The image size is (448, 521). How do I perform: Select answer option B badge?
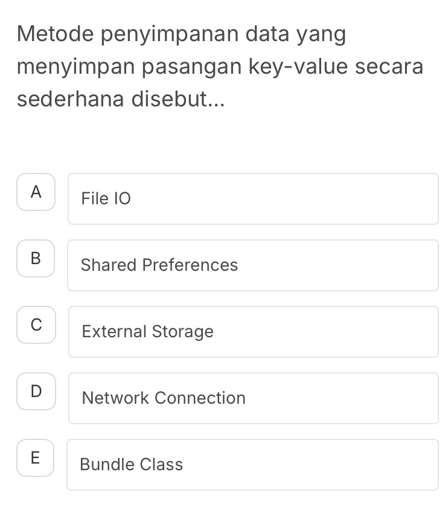[x=36, y=259]
